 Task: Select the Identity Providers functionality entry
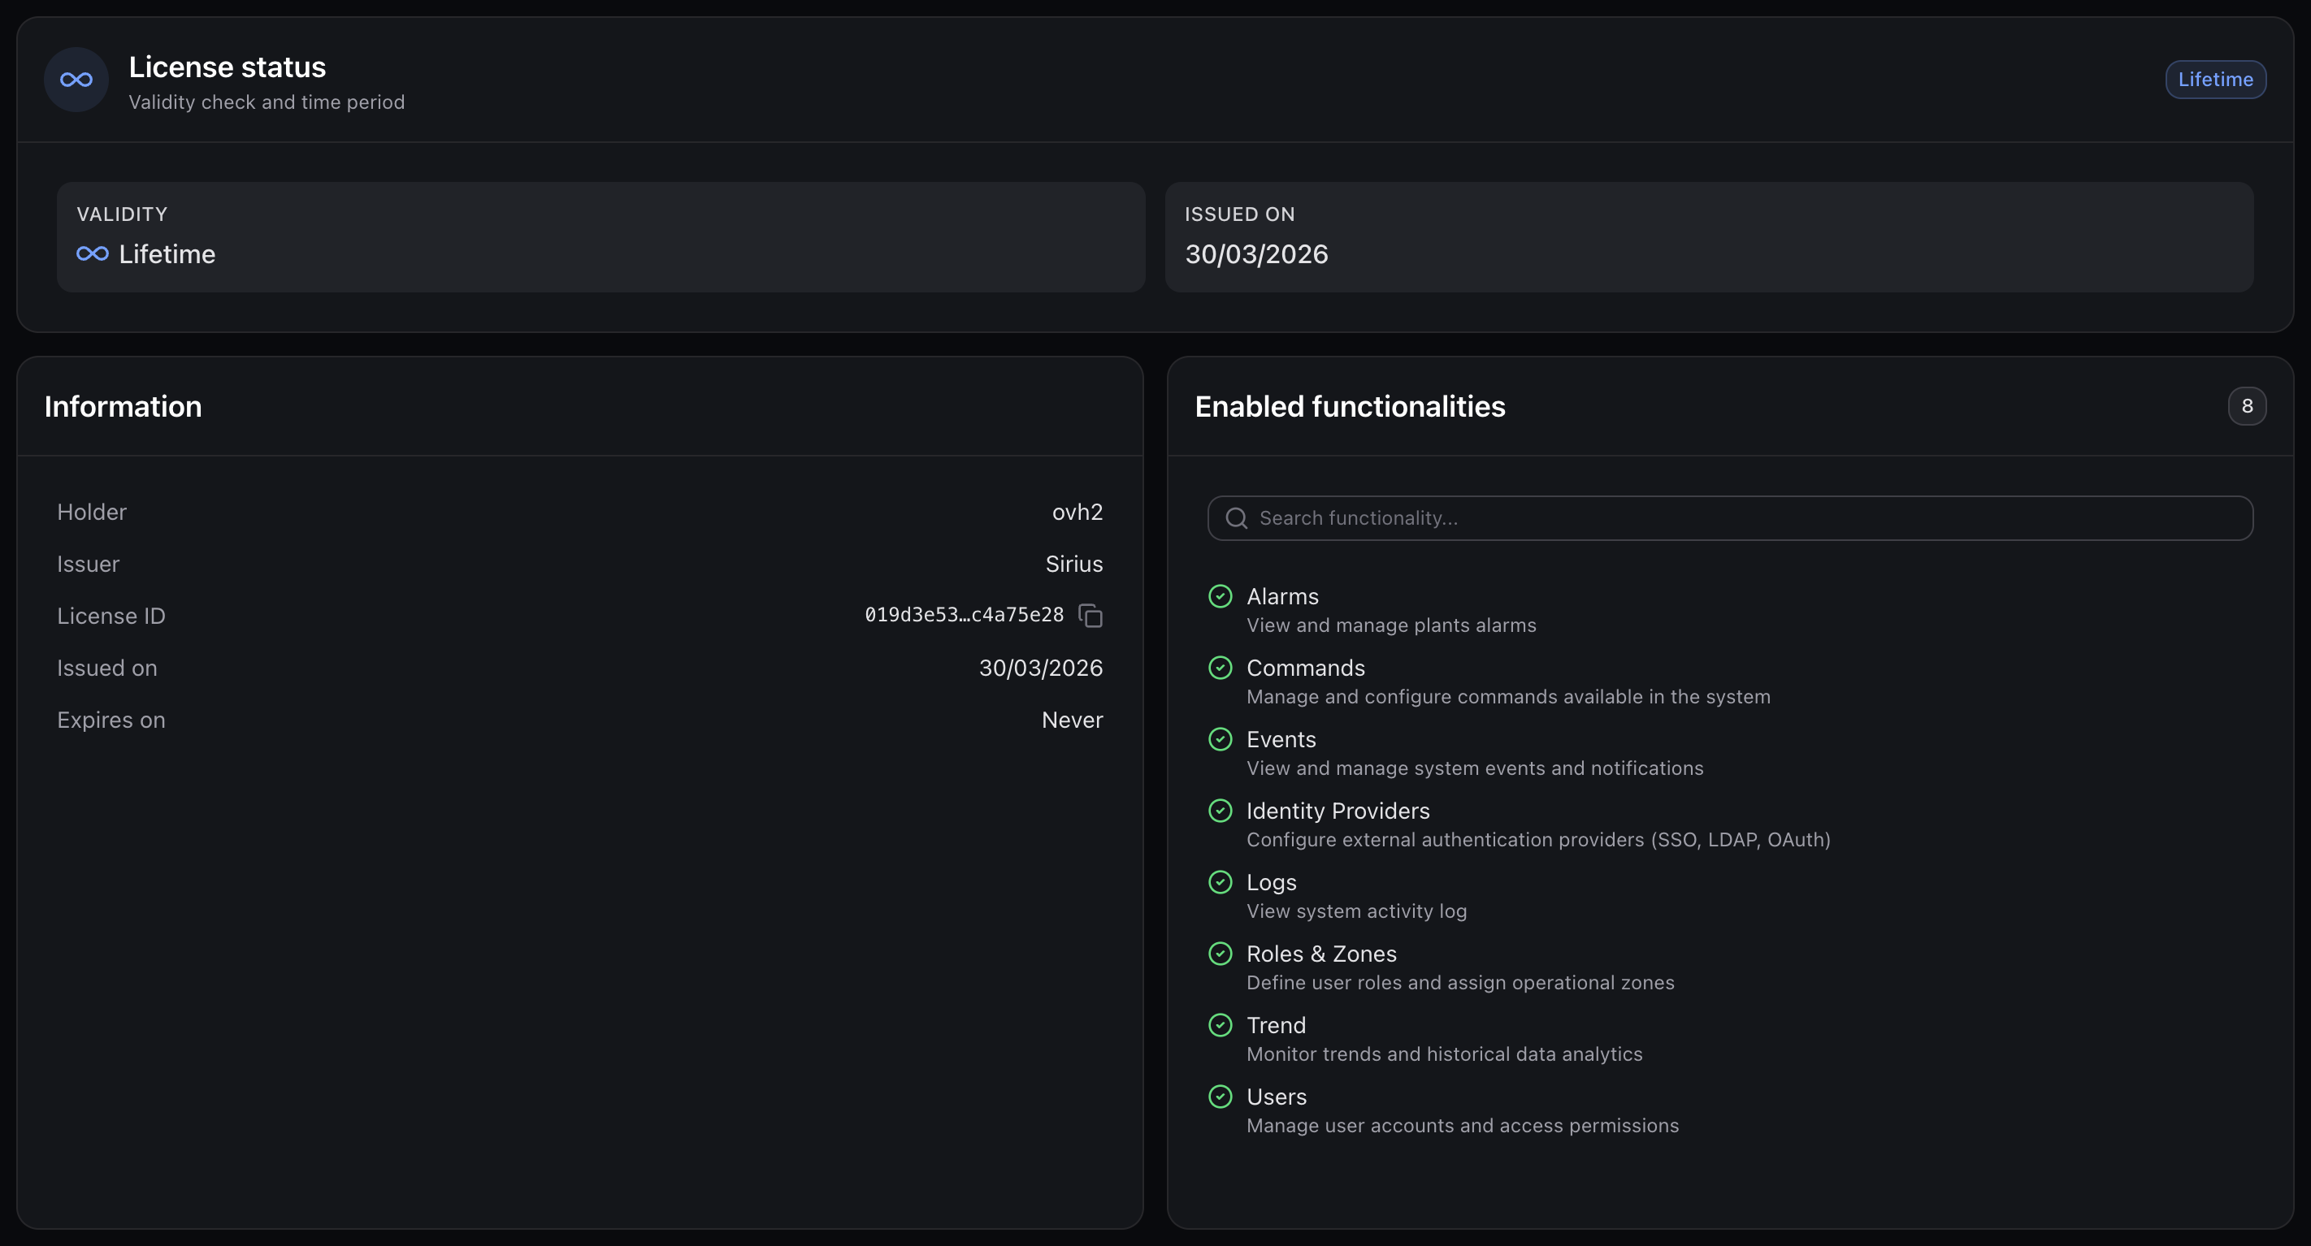(1519, 824)
